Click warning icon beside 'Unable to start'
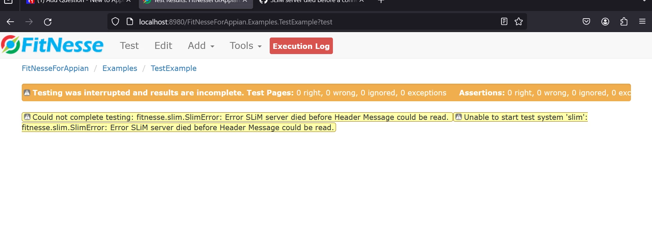This screenshot has height=249, width=652. [x=459, y=117]
